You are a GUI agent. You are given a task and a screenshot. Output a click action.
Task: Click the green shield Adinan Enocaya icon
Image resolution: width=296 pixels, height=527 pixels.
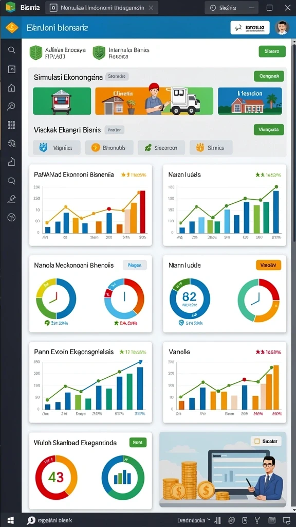tap(36, 53)
